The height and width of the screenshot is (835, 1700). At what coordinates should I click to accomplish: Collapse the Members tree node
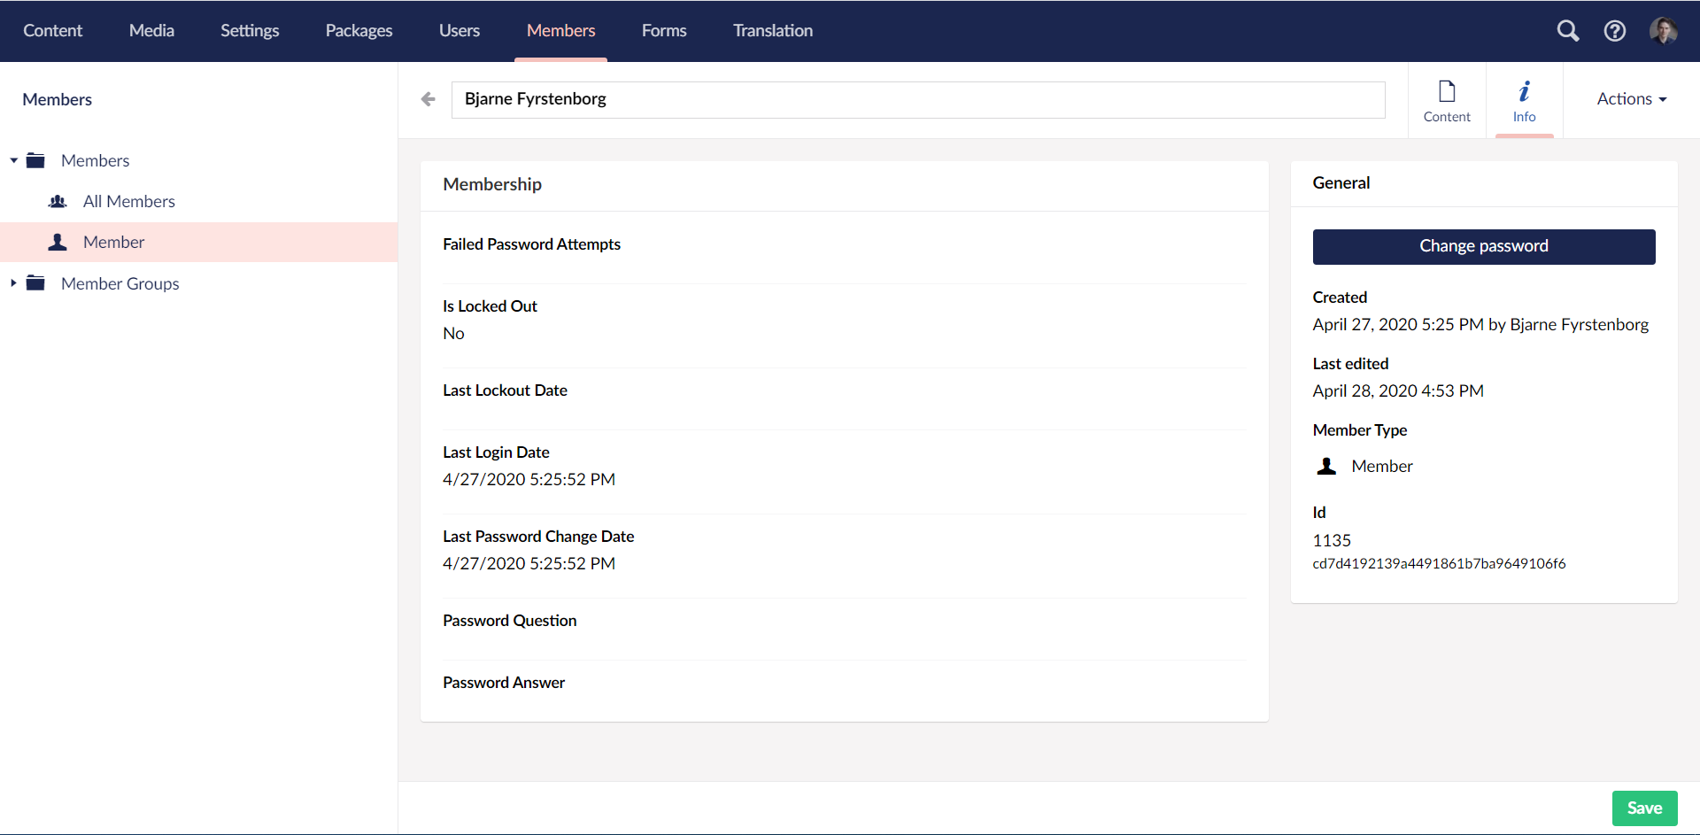pyautogui.click(x=12, y=160)
